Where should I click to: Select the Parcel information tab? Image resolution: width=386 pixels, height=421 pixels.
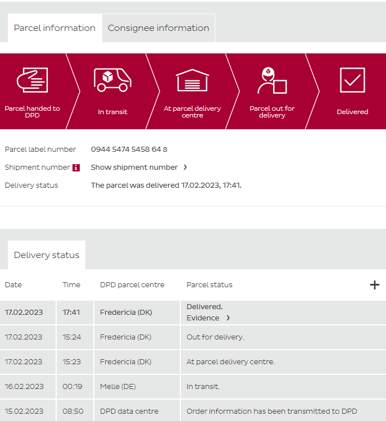55,28
